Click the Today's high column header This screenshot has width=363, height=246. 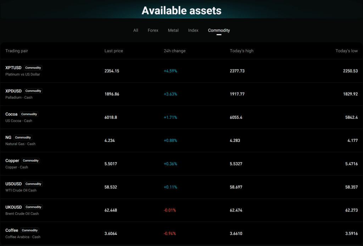[241, 51]
